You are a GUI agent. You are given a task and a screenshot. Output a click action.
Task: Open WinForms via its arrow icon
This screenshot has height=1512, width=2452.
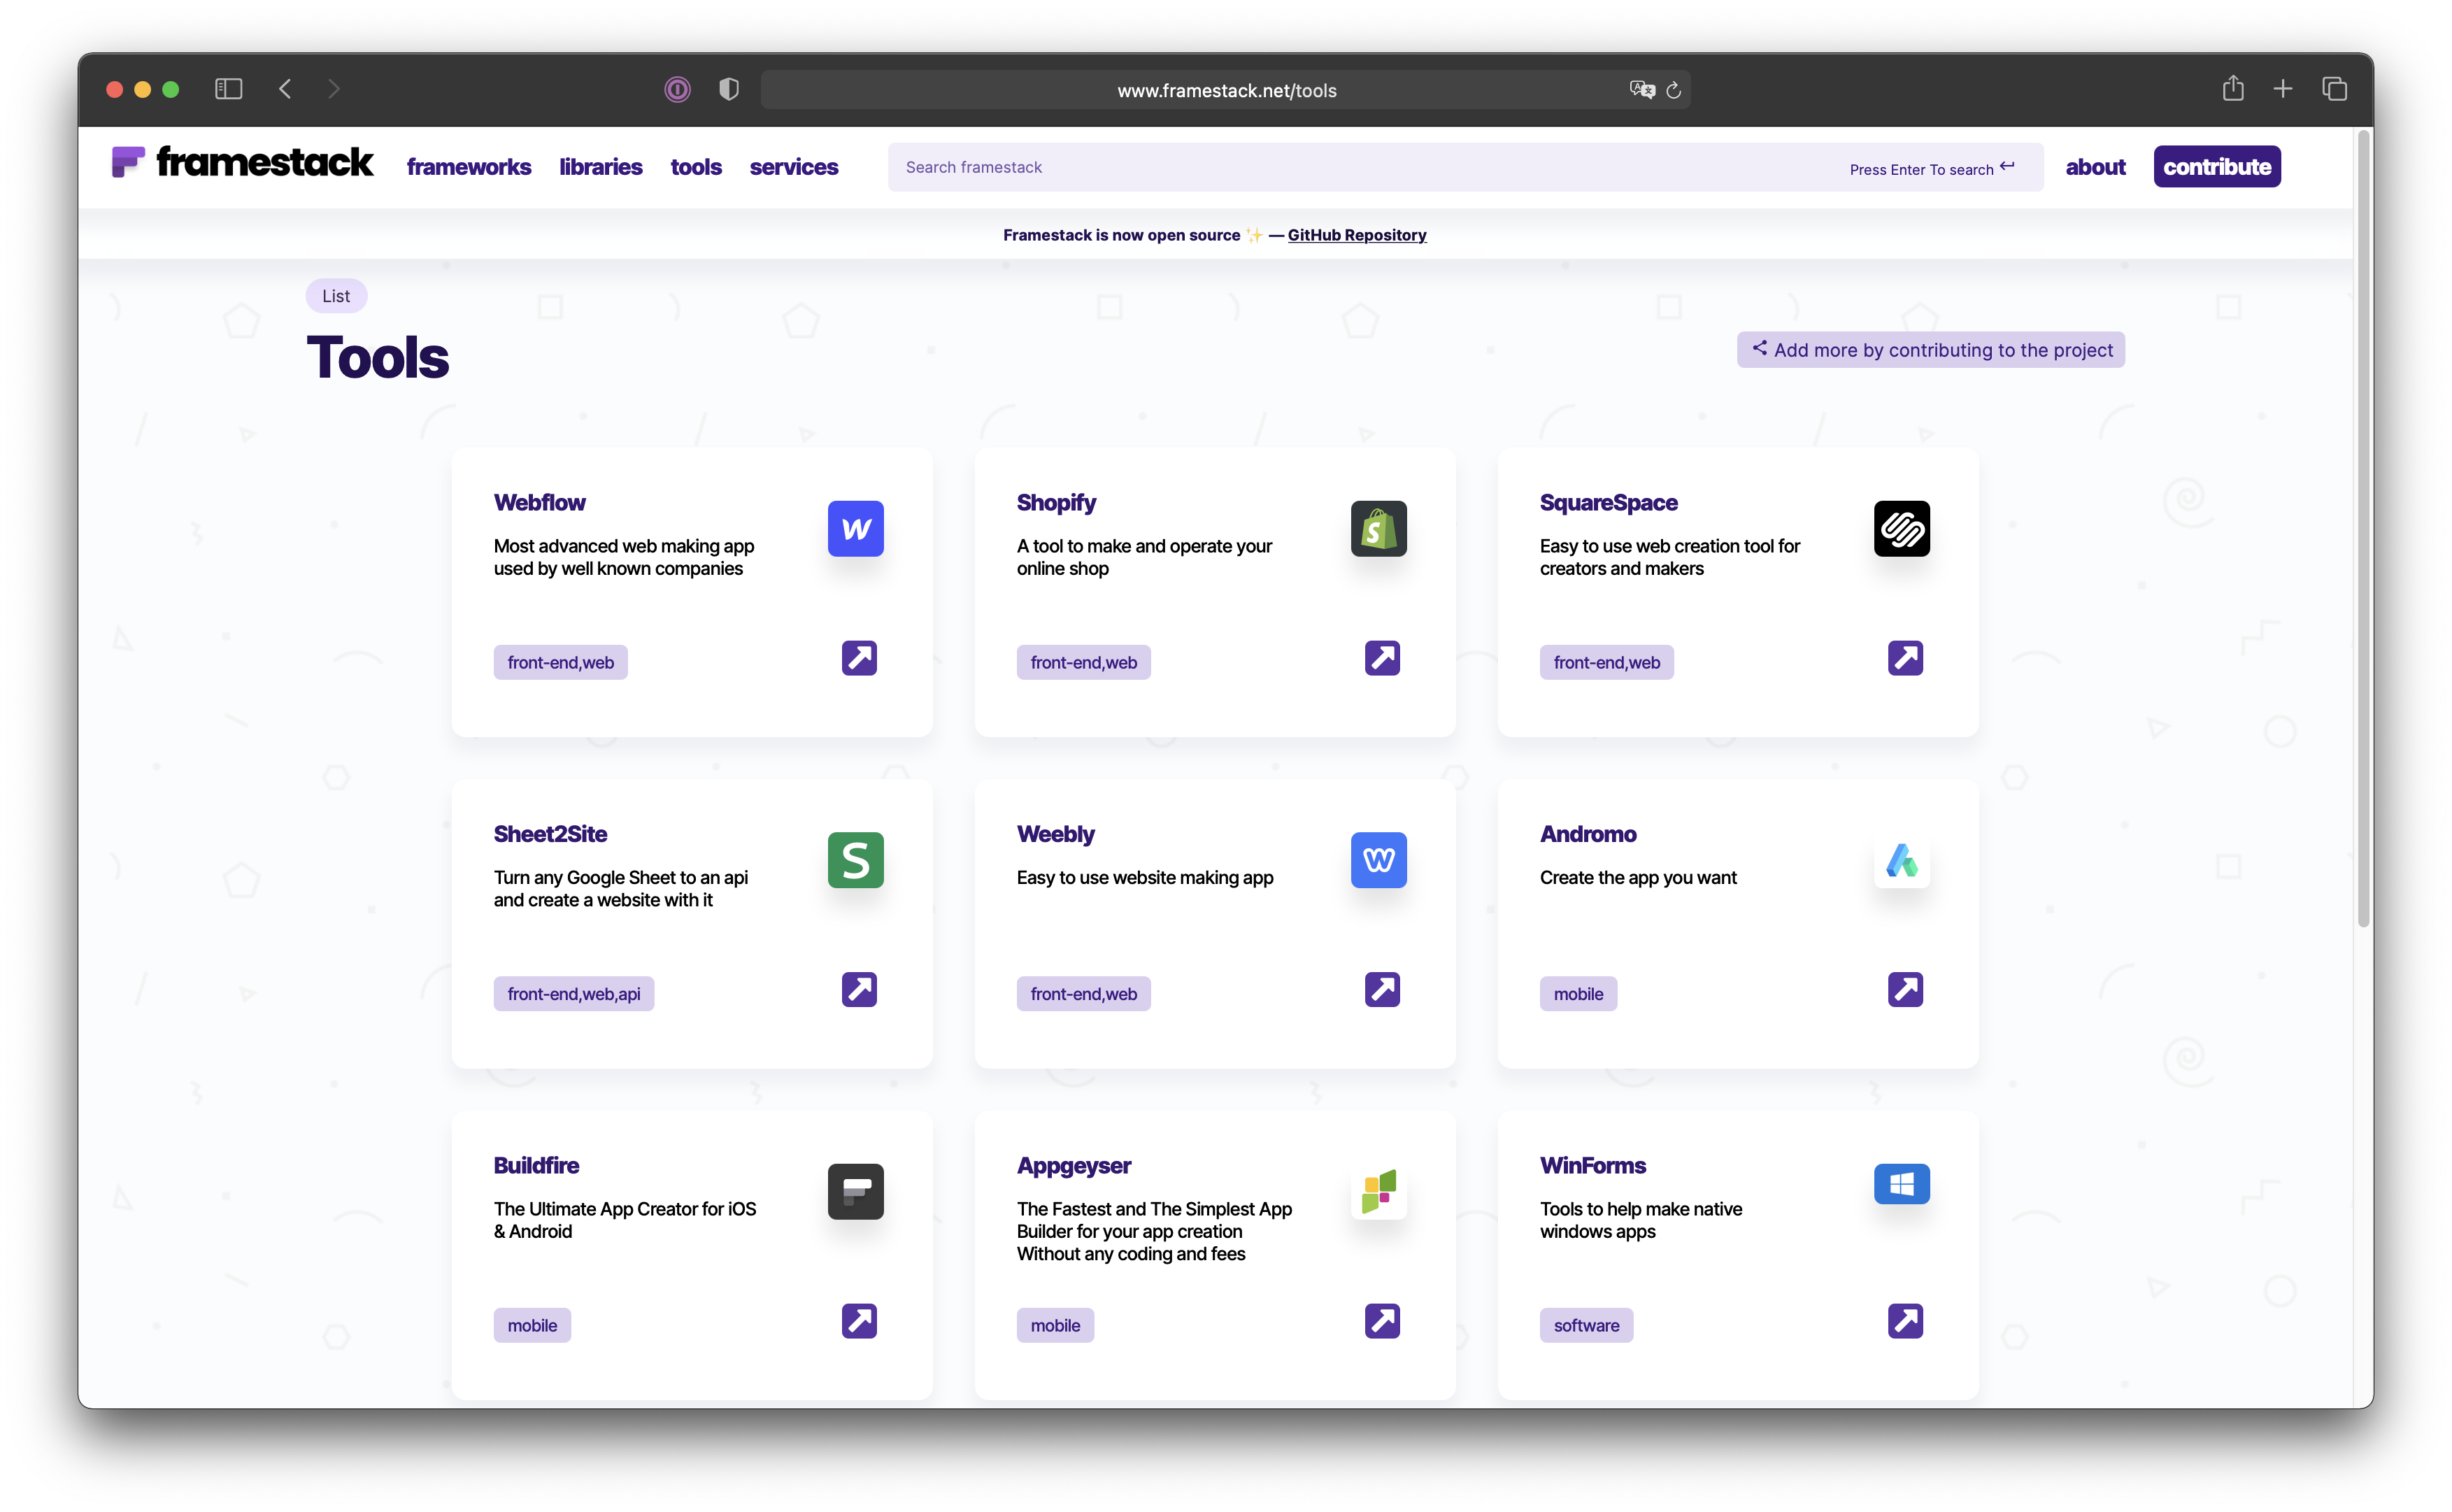(1905, 1321)
